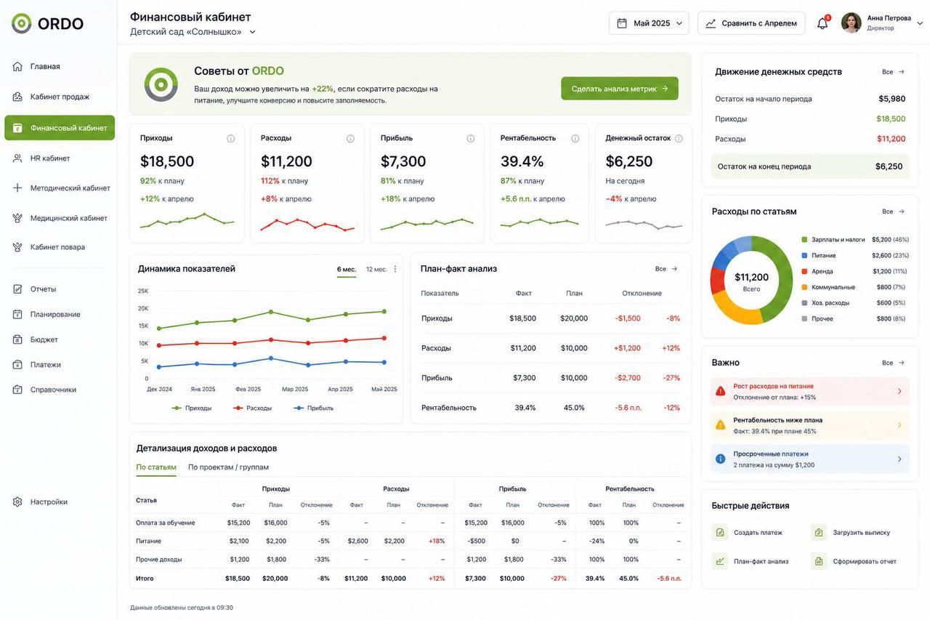
Task: Switch the chart to 12 мес. period
Action: (376, 269)
